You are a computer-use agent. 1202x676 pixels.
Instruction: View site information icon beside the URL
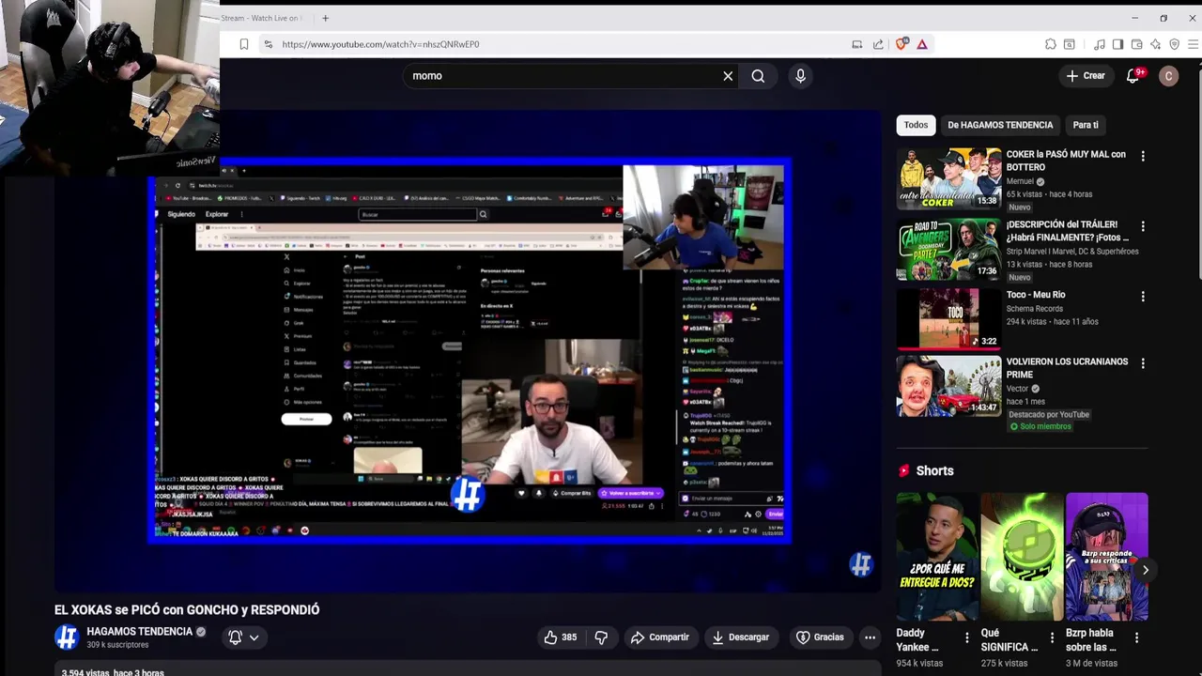269,44
